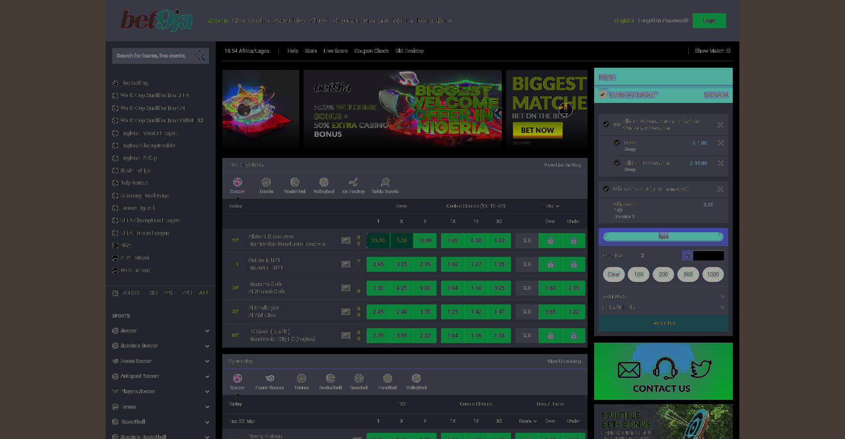Click the search teams input field

152,56
